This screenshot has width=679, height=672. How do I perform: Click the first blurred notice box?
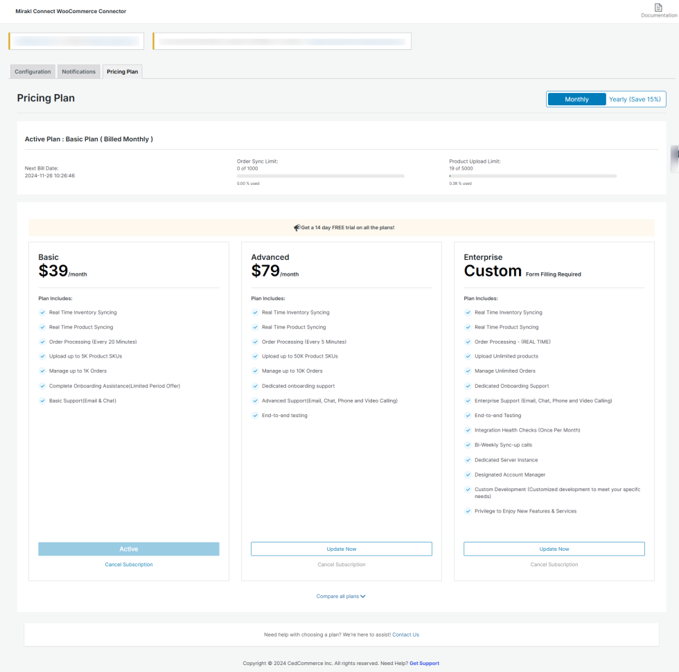click(76, 41)
